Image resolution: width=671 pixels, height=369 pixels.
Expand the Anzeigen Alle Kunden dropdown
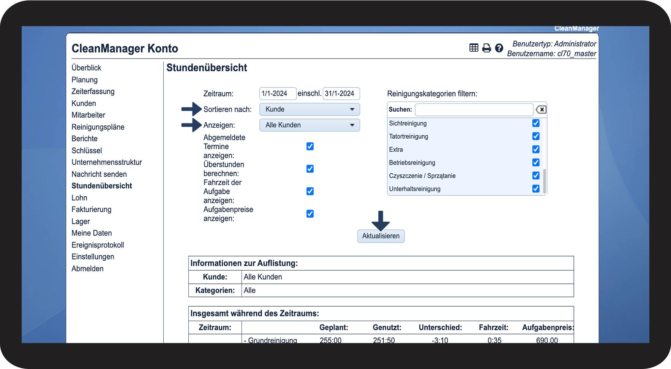309,125
